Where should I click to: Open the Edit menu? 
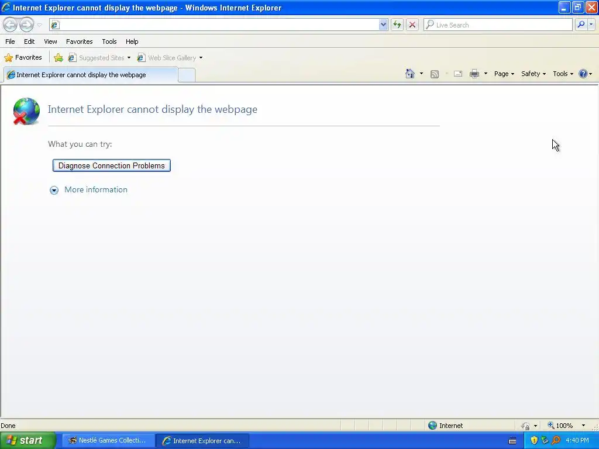click(x=29, y=42)
